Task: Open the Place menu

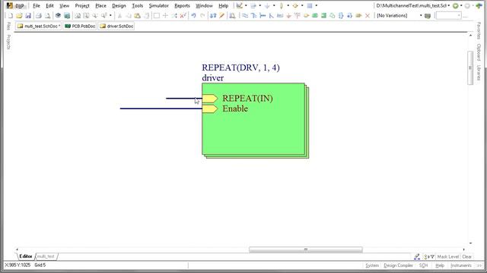Action: 100,5
